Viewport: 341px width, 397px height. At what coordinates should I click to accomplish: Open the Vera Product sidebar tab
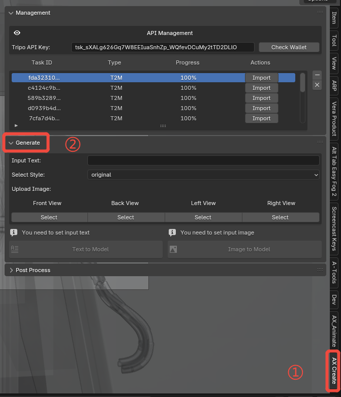click(x=334, y=119)
